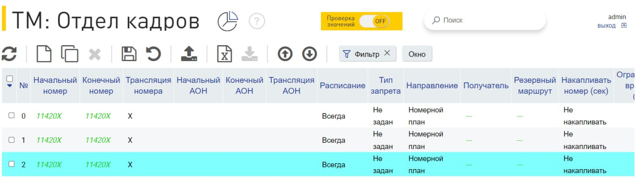Click Номерной план in row 0

[426, 116]
